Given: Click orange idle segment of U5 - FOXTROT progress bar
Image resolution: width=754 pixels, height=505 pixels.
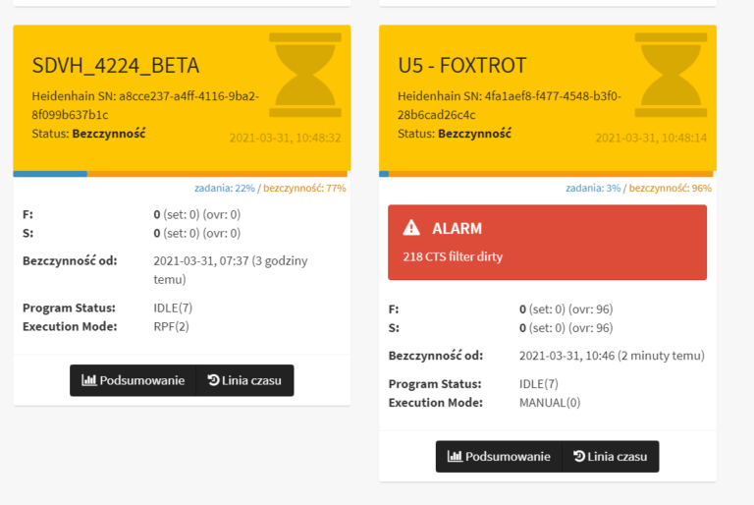Looking at the screenshot, I should pos(551,174).
